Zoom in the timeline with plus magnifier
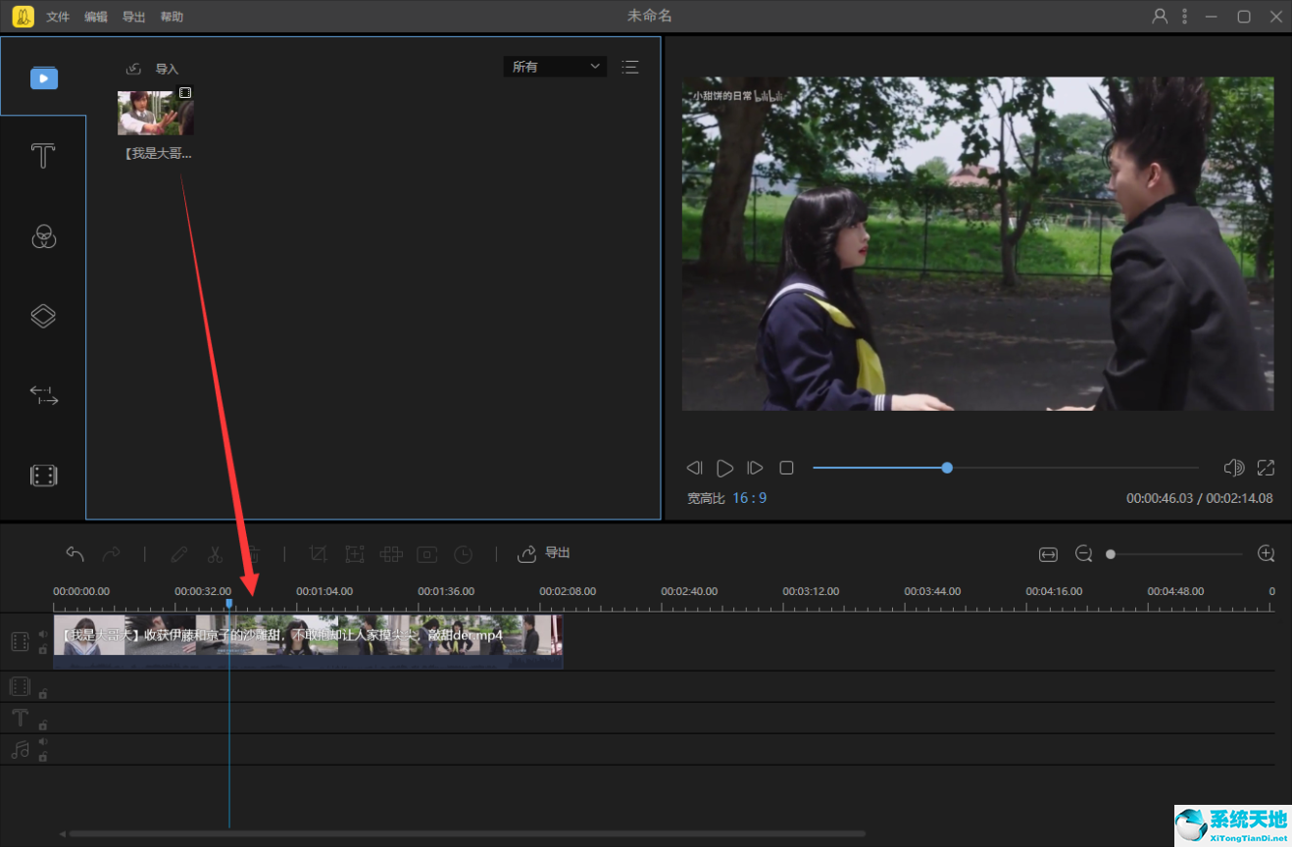 click(1266, 554)
